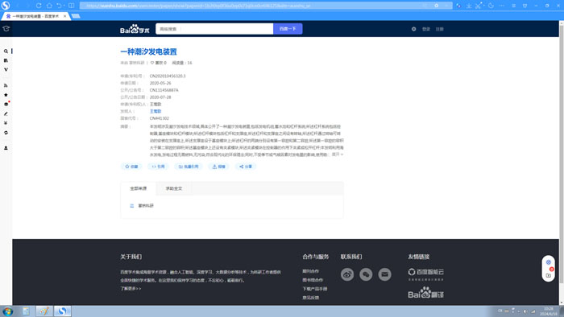Viewport: 564px width, 317px height.
Task: Click the 图书馆合作 footer link
Action: point(313,280)
